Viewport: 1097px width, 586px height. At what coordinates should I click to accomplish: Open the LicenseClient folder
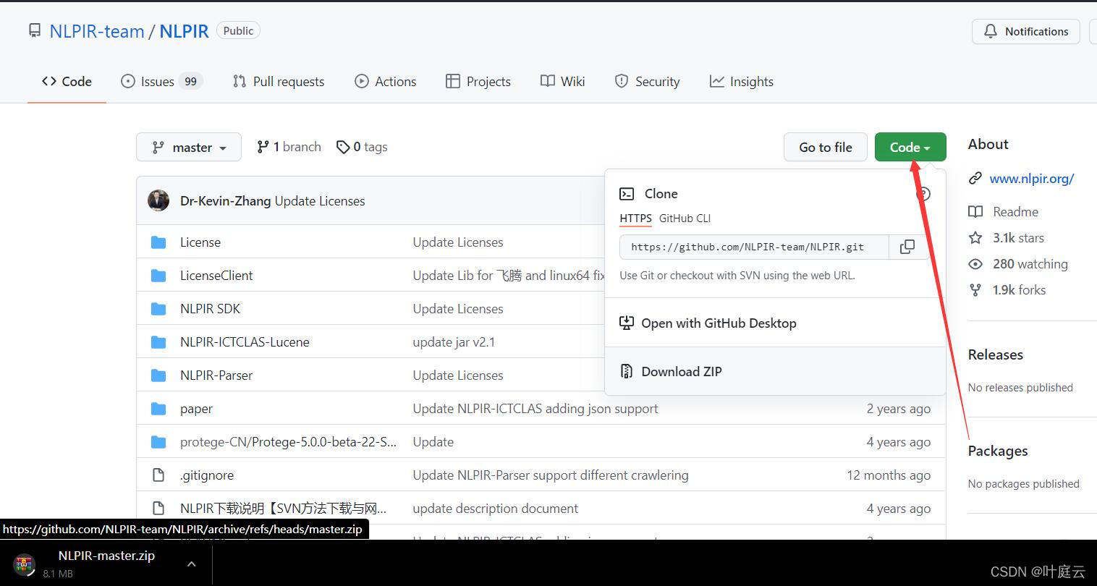(x=216, y=276)
